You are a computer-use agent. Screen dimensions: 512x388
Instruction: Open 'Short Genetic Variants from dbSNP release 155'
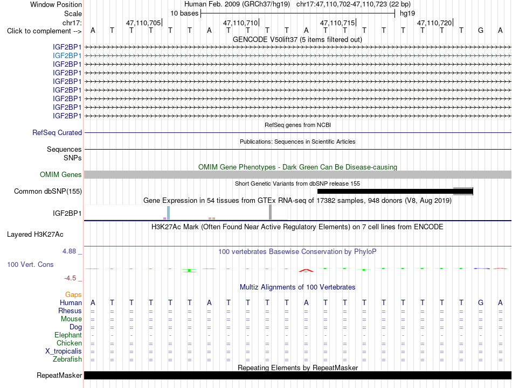pyautogui.click(x=297, y=184)
